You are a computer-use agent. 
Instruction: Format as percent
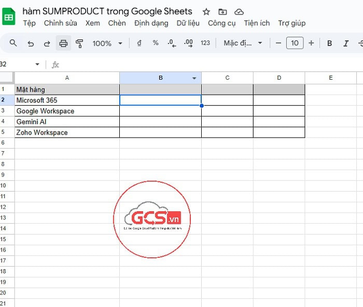156,43
